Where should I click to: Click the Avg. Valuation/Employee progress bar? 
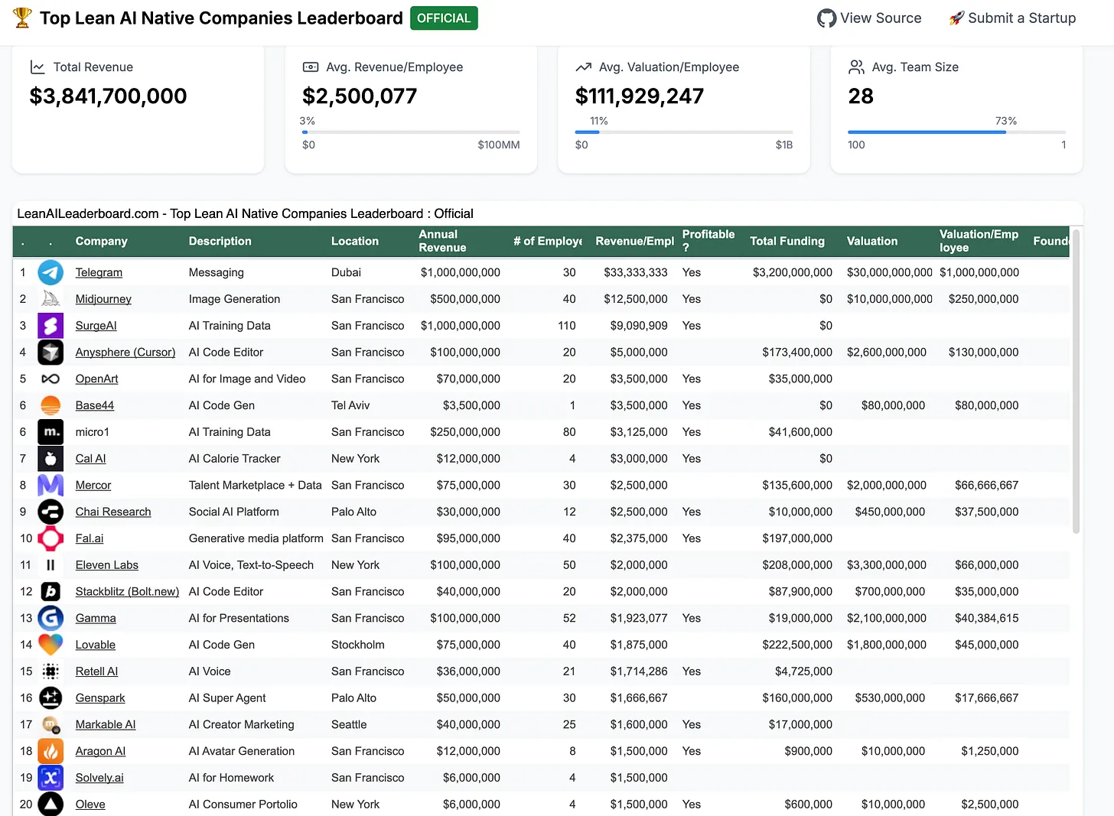(684, 132)
